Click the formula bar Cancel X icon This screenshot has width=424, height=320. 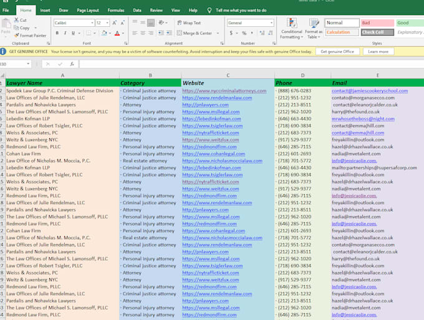pyautogui.click(x=48, y=64)
